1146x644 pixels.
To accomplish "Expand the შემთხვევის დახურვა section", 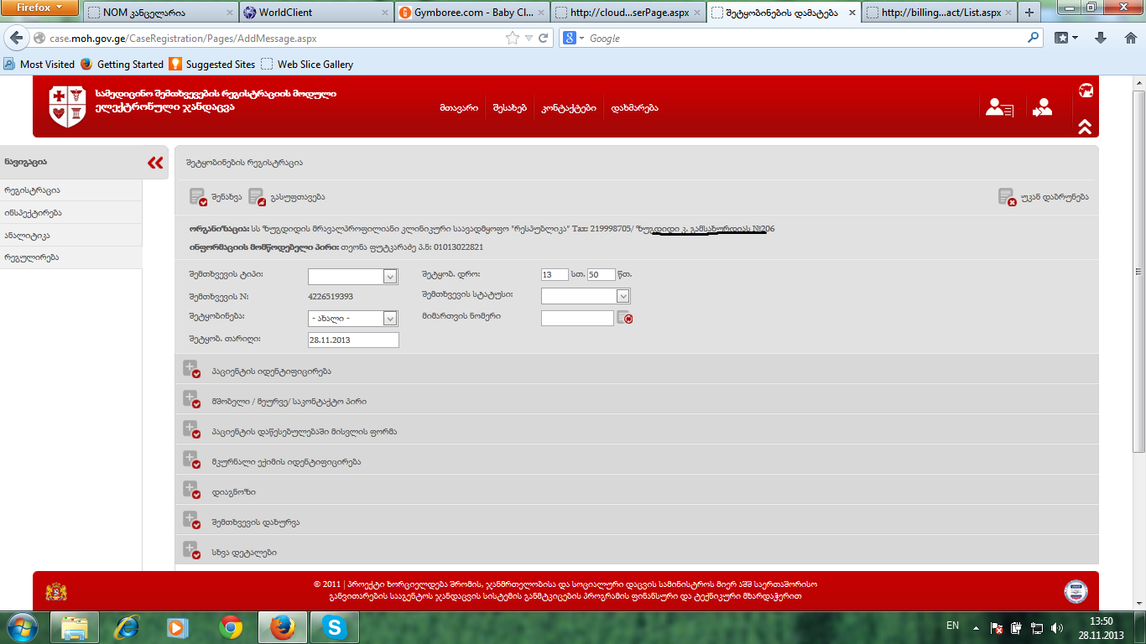I will pos(191,522).
